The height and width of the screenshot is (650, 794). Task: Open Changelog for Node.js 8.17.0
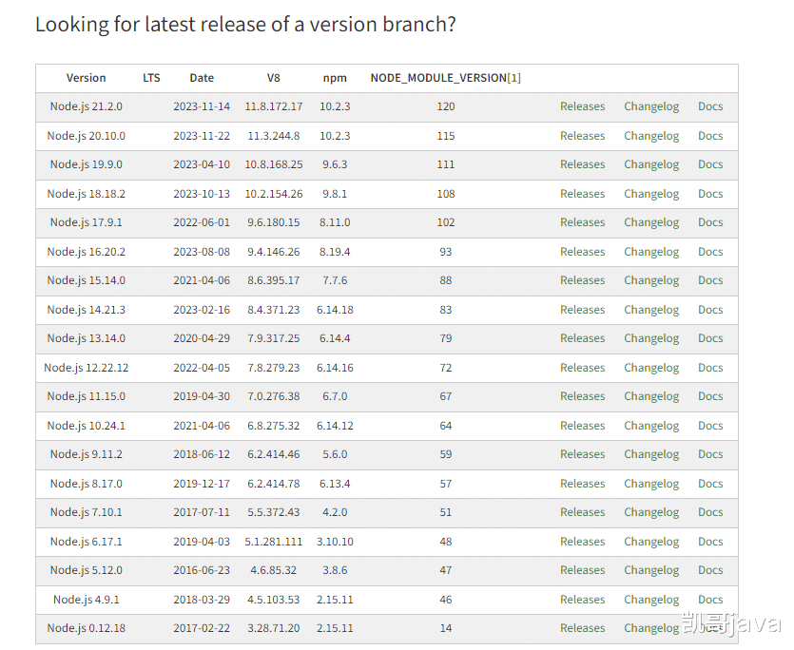point(651,484)
